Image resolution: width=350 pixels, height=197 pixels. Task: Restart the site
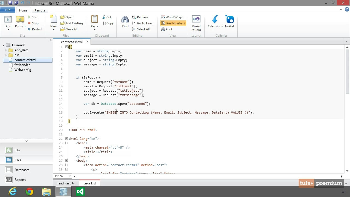[35, 29]
